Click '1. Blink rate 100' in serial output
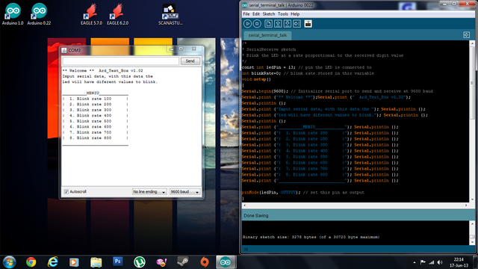 tap(90, 99)
